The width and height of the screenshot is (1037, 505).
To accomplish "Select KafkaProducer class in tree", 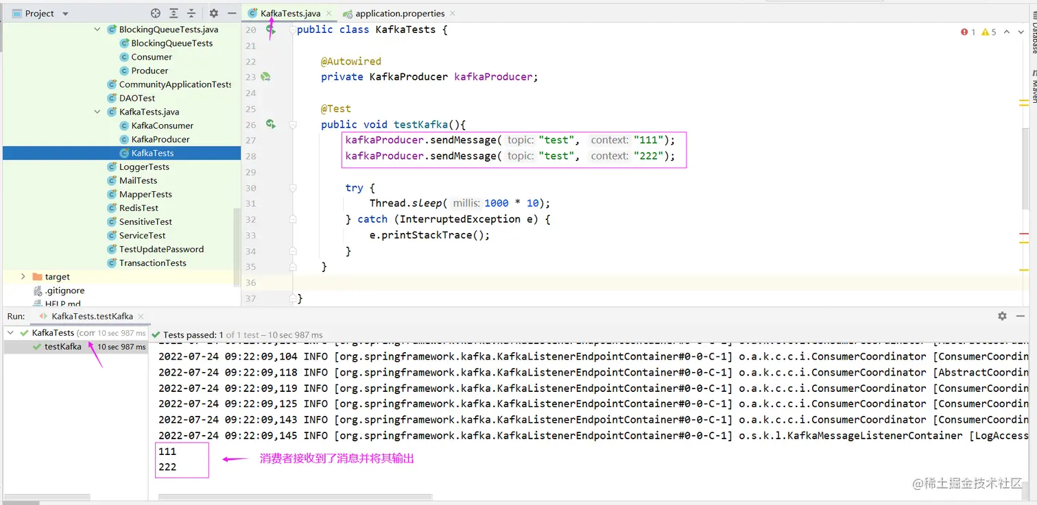I will (x=160, y=139).
